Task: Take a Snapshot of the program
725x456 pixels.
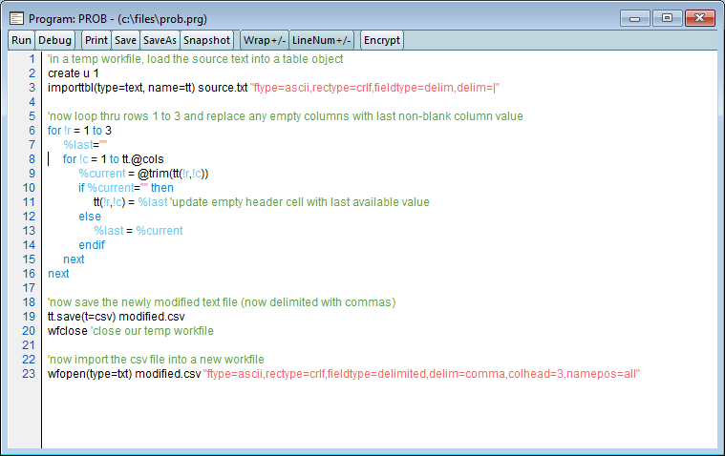Action: point(206,40)
